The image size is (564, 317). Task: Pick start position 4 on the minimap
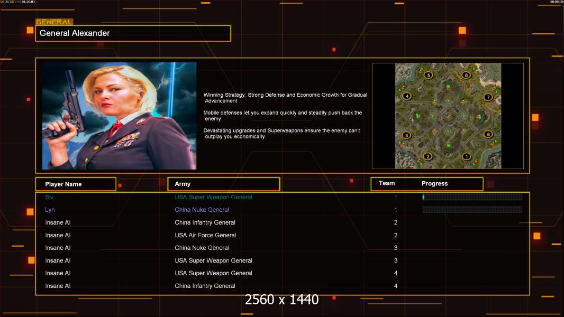pos(407,96)
